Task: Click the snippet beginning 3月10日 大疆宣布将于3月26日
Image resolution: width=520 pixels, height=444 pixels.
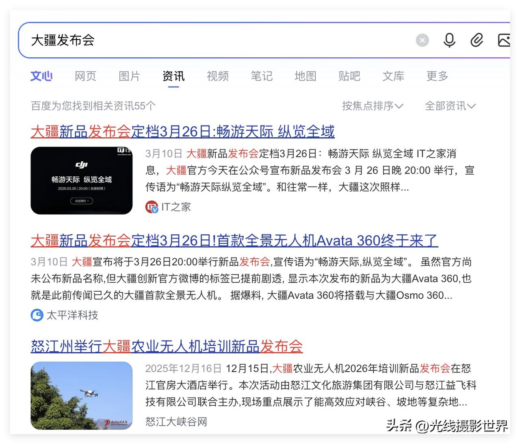Action: click(252, 279)
